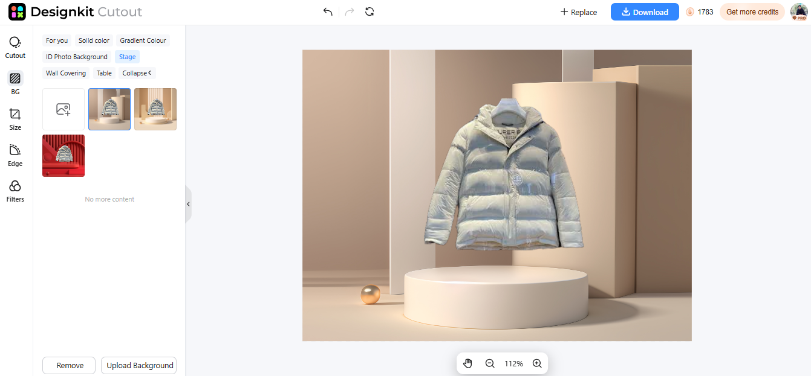Redo the last undone action
Image resolution: width=811 pixels, height=376 pixels.
tap(350, 11)
